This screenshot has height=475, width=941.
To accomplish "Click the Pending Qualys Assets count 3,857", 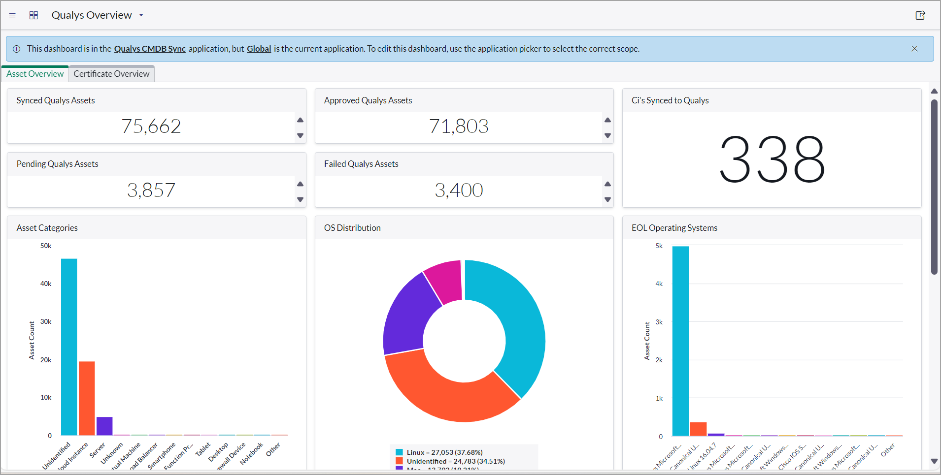I will pos(151,190).
